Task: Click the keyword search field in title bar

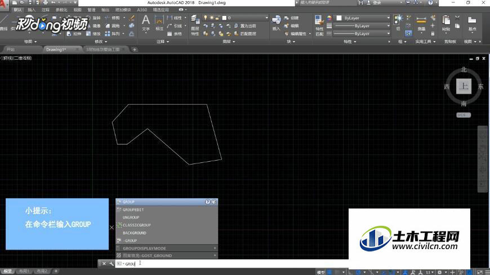Action: point(327,2)
